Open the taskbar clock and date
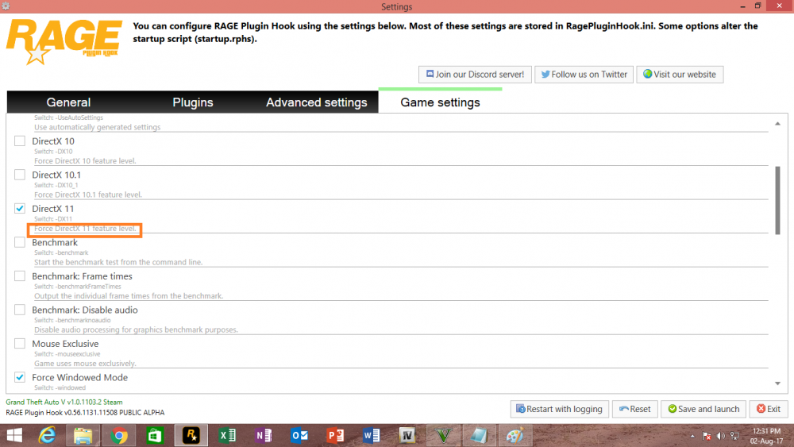 (767, 436)
